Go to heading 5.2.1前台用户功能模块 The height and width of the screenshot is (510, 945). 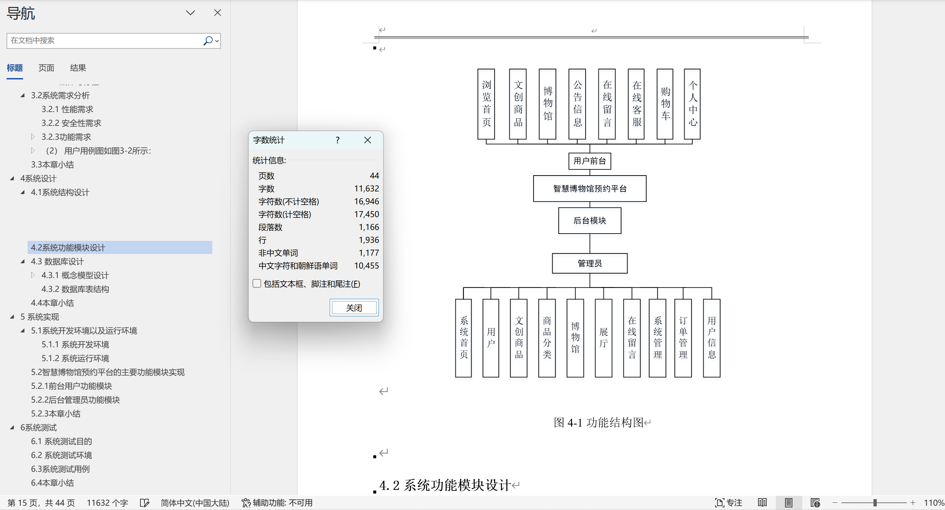point(72,386)
